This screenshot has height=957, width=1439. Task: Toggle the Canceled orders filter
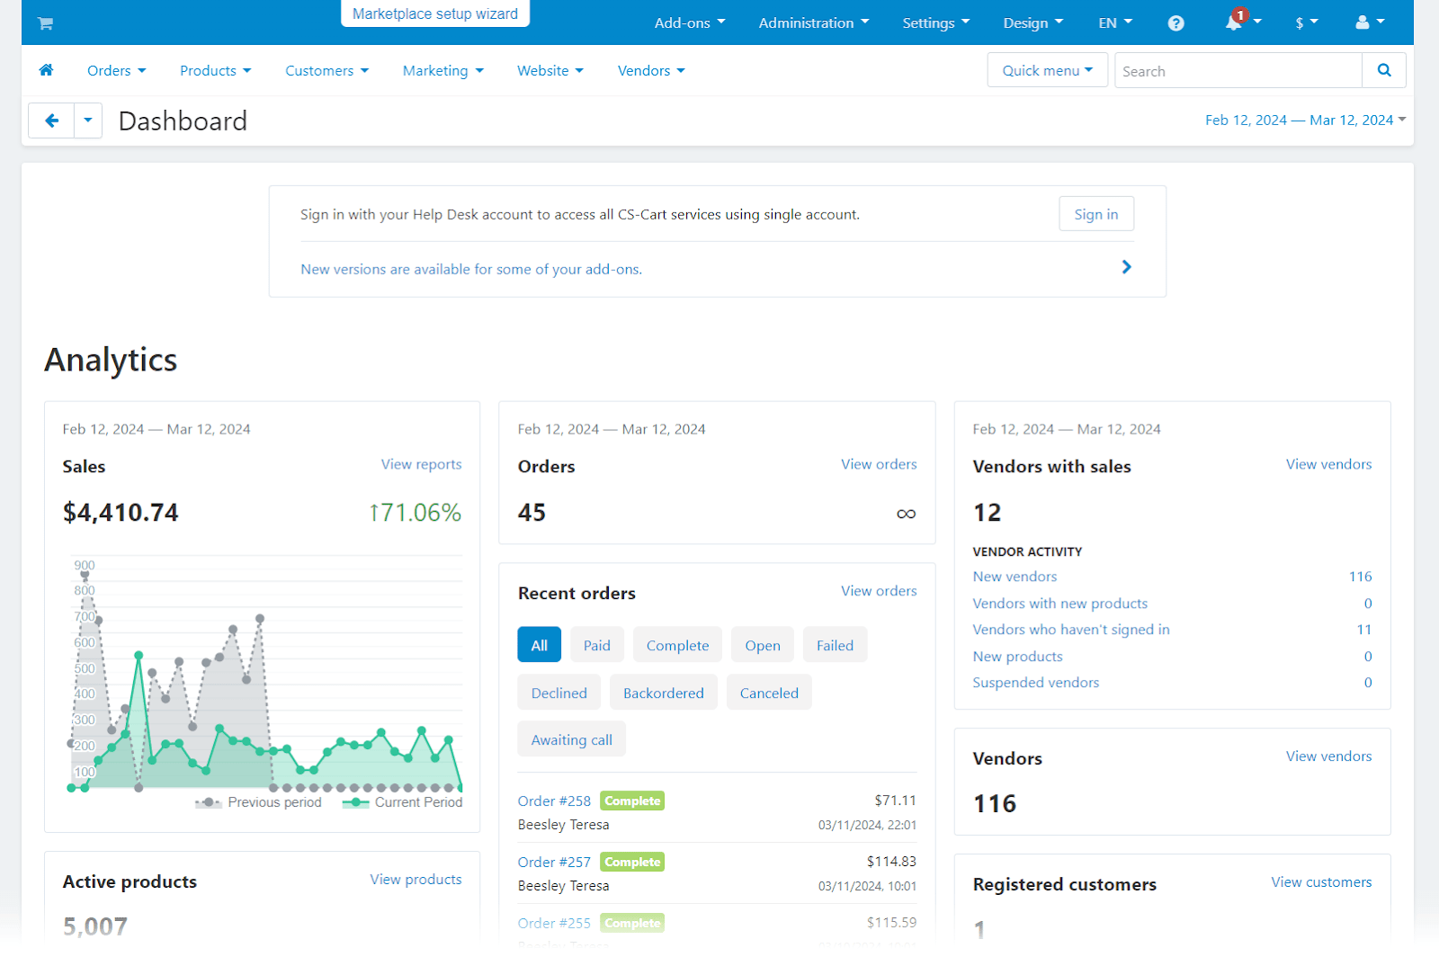tap(768, 692)
